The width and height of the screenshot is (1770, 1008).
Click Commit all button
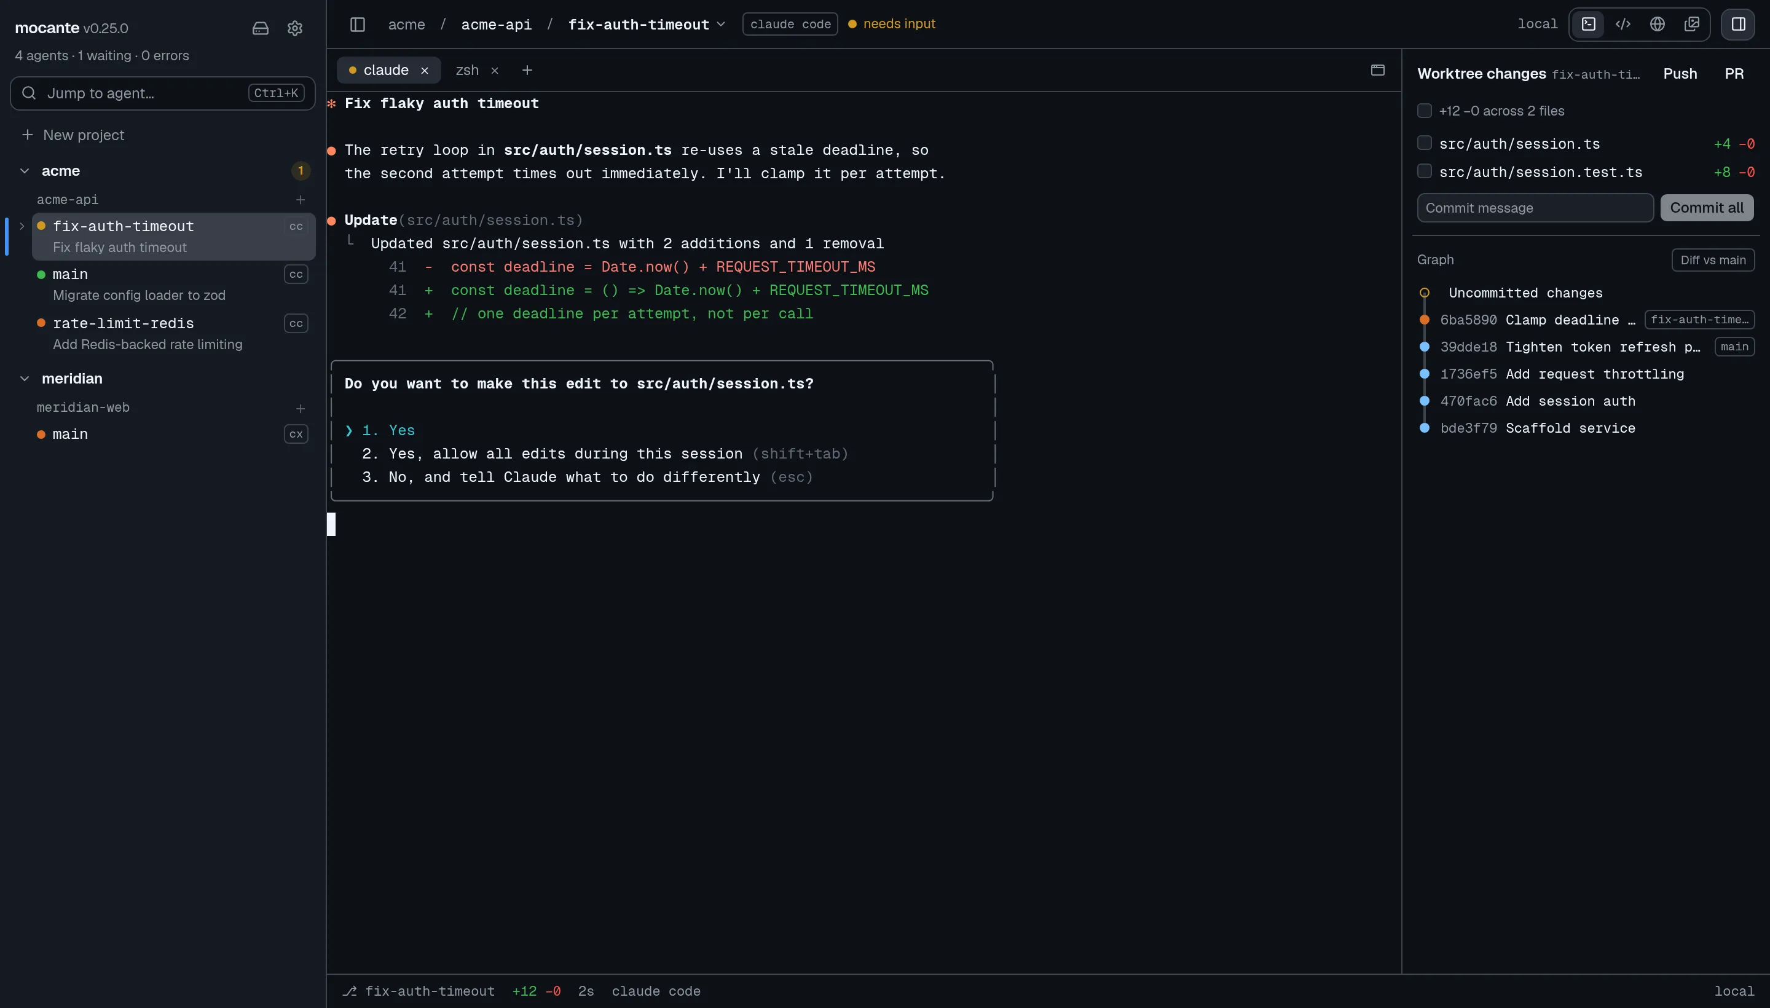click(1706, 208)
